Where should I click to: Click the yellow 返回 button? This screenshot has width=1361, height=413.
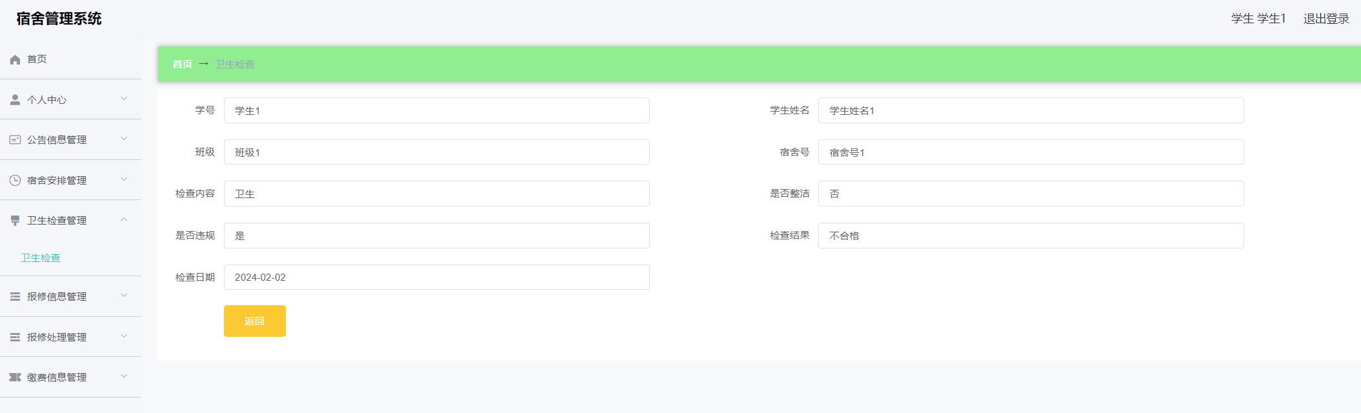coord(255,321)
